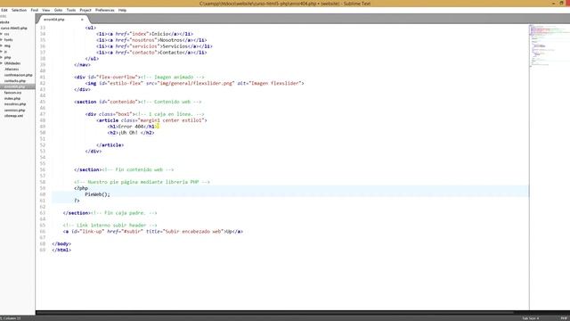Click the PieWeb(); function call
Viewport: 570px width, 321px height.
(97, 194)
